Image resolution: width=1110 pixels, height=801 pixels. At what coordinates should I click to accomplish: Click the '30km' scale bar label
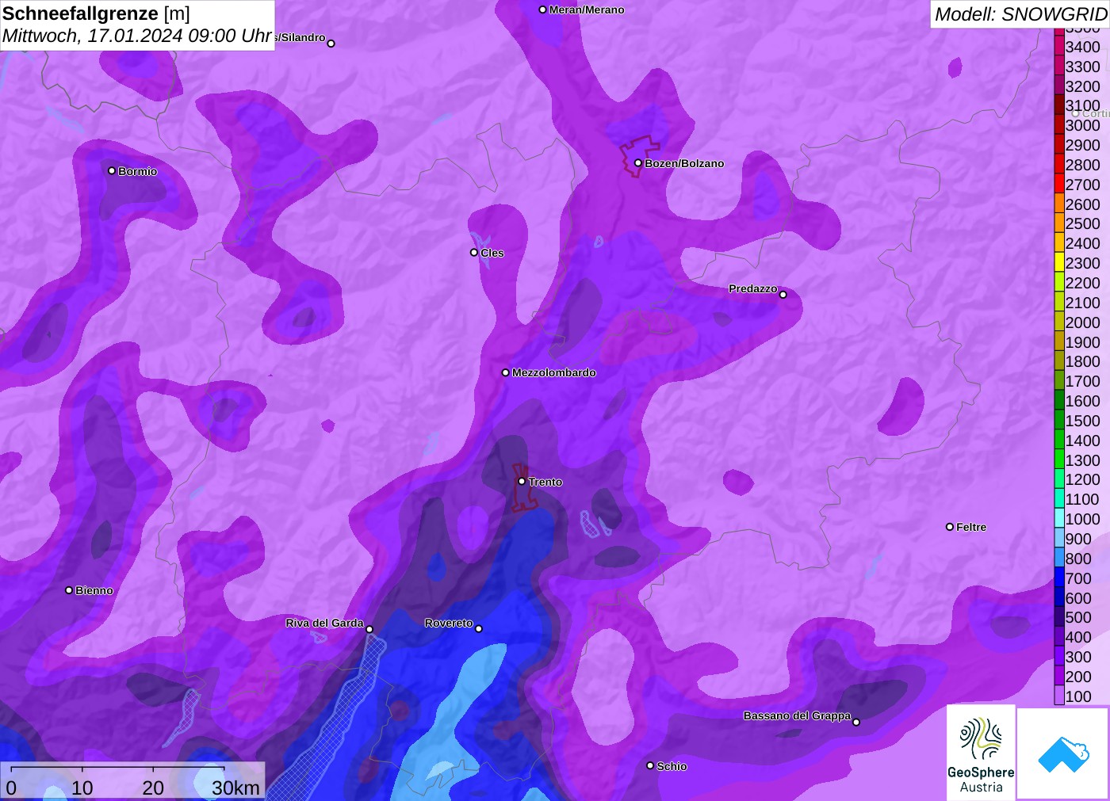pos(235,788)
